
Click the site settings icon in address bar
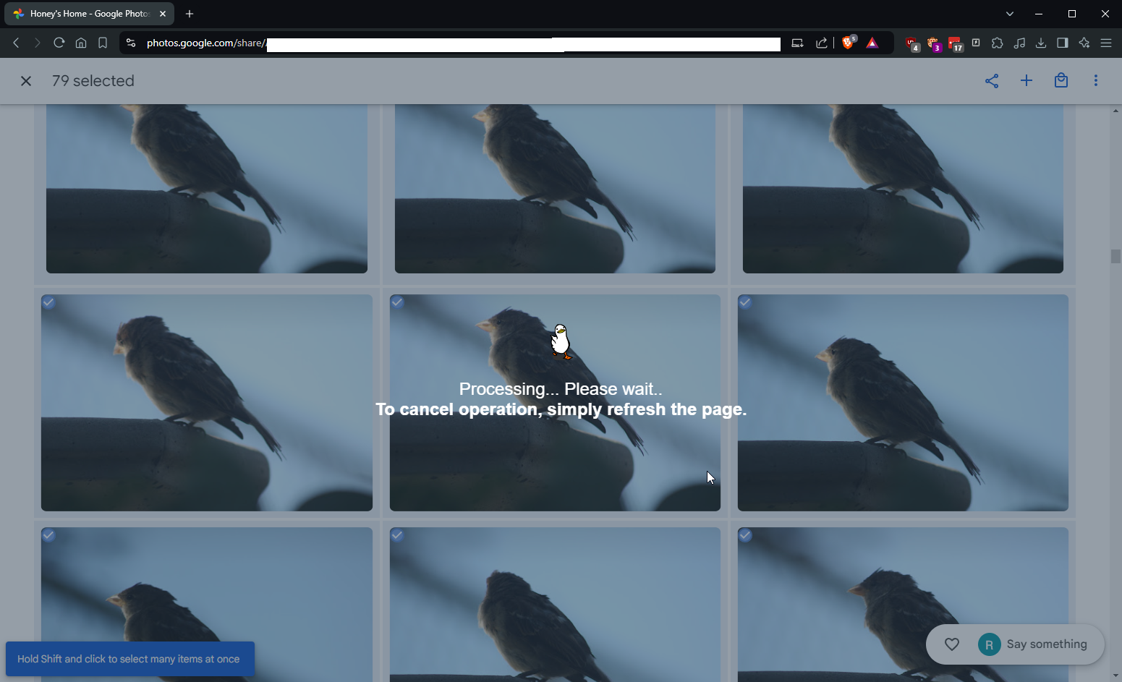click(131, 43)
